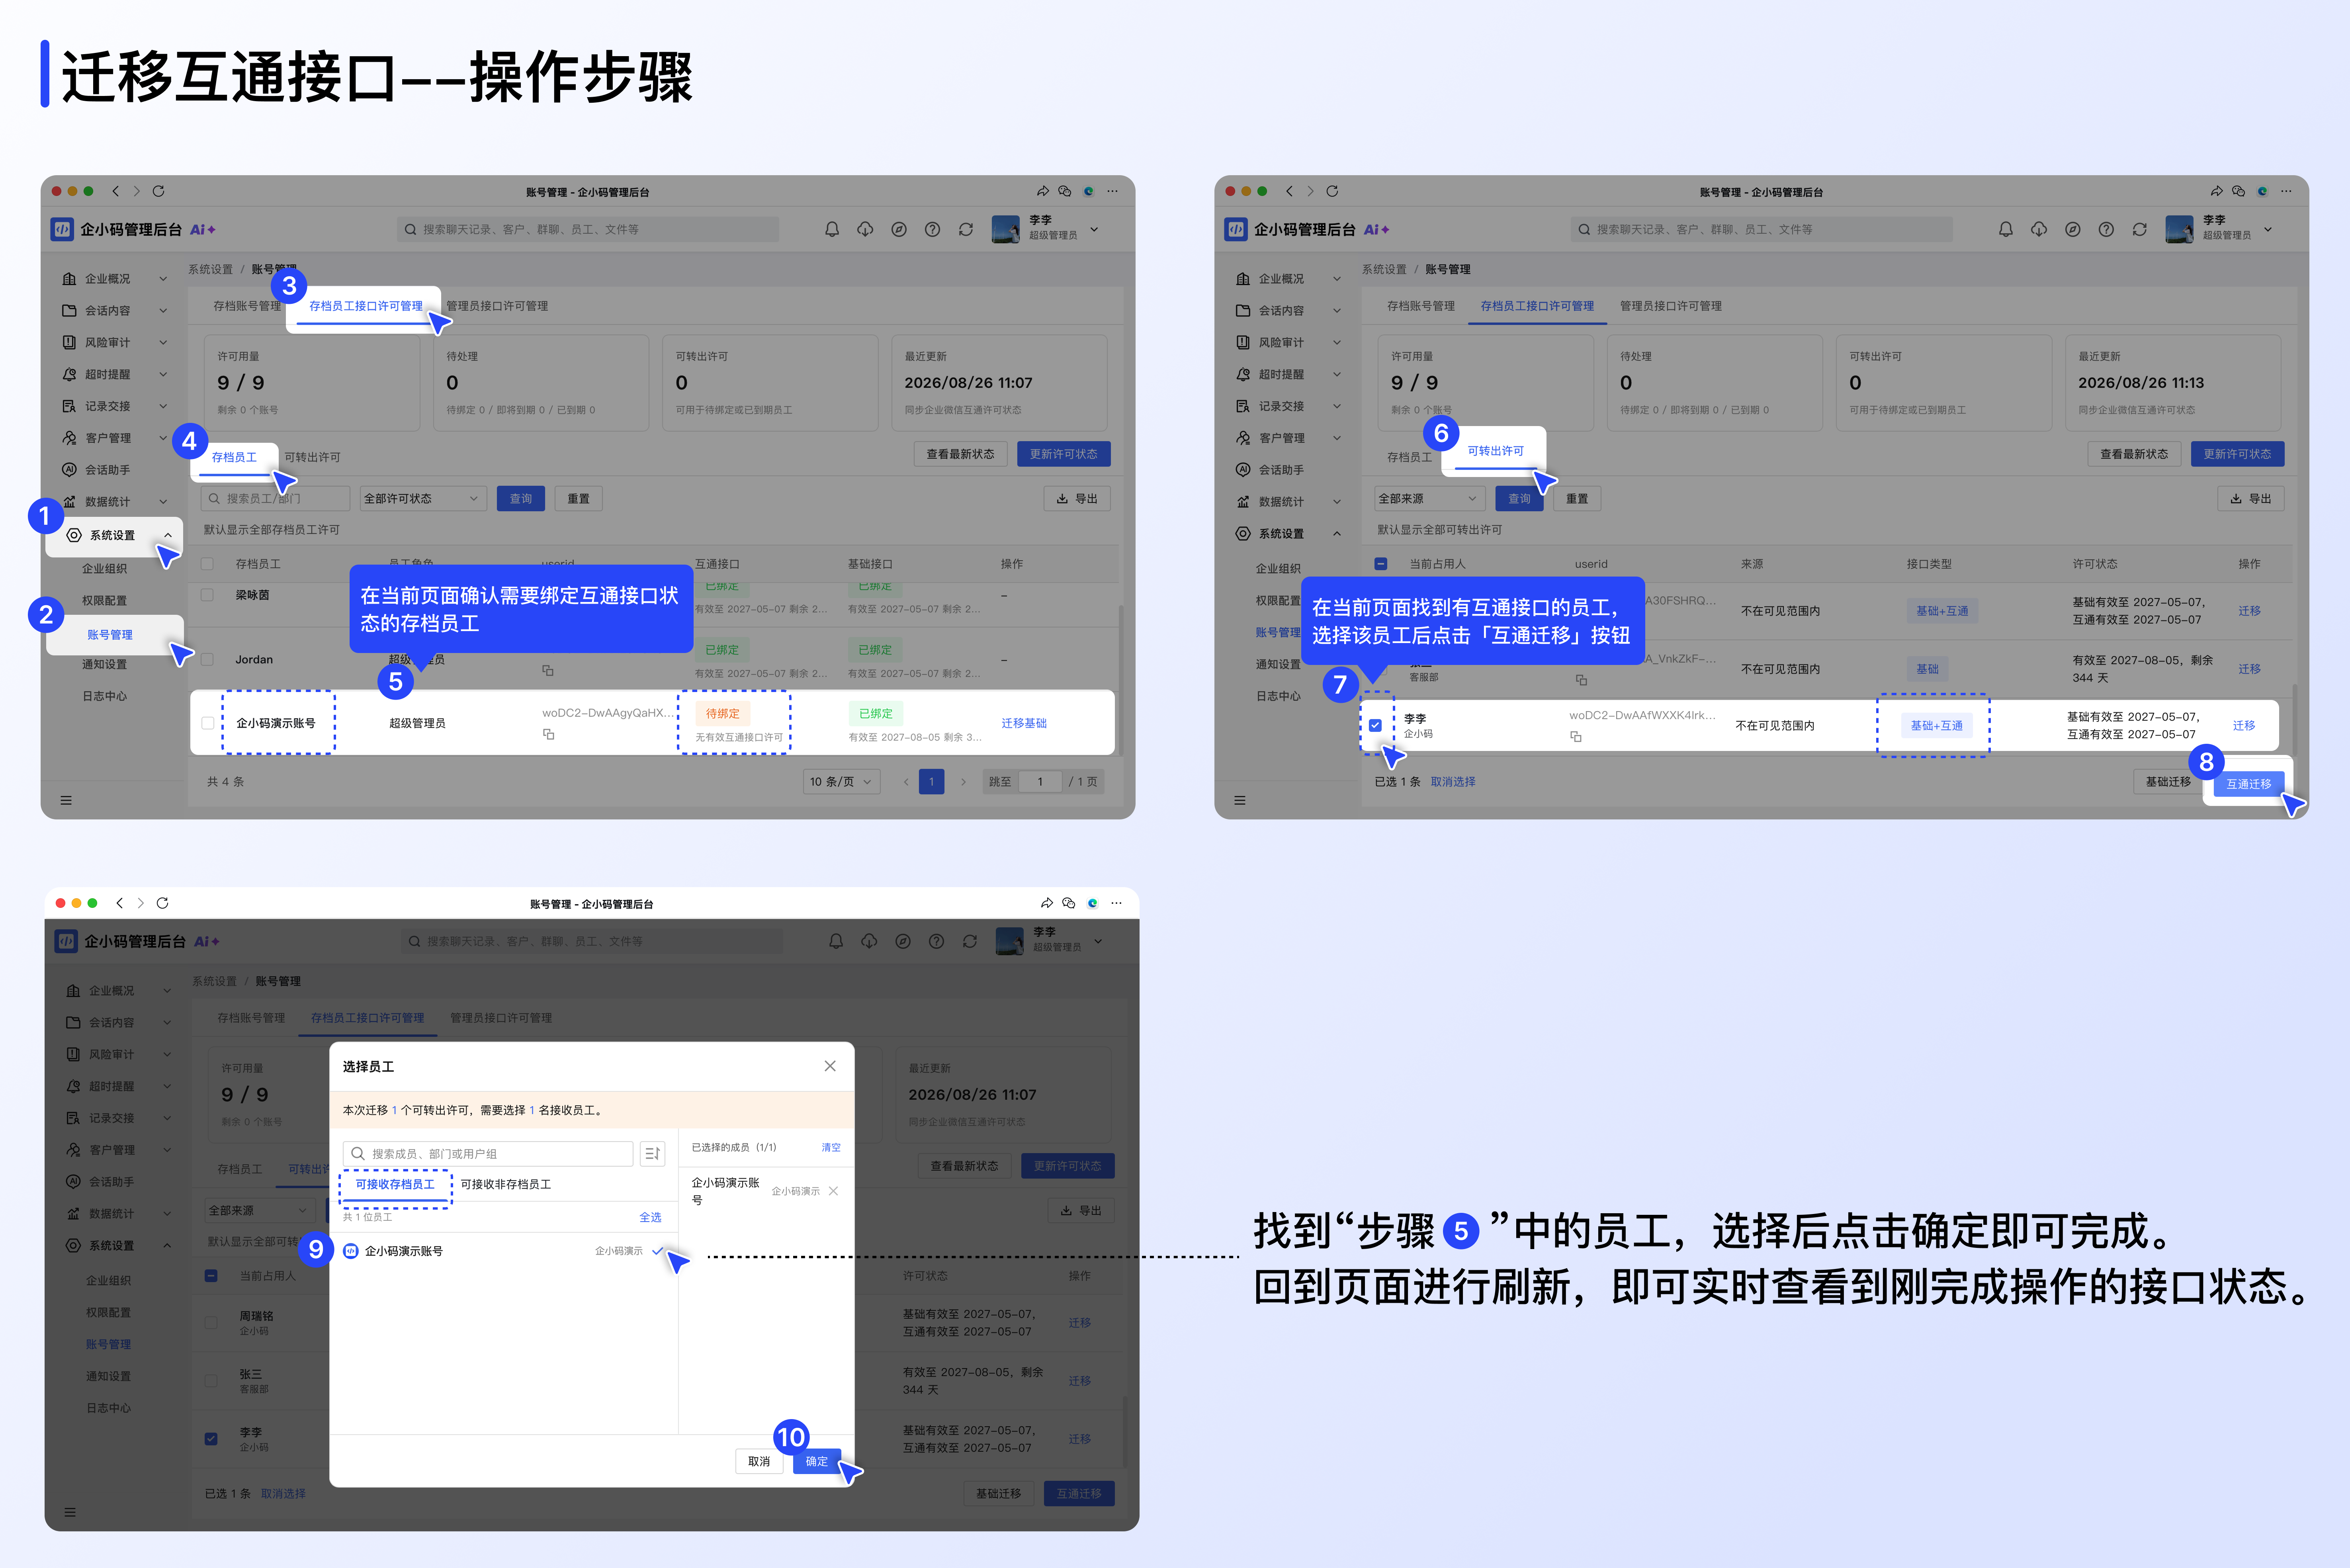Toggle select-all checkbox in top-left window table header
The image size is (2350, 1568).
208,564
